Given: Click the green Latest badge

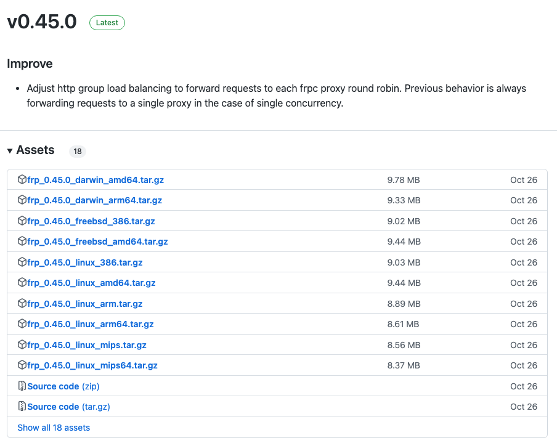Looking at the screenshot, I should (x=107, y=23).
